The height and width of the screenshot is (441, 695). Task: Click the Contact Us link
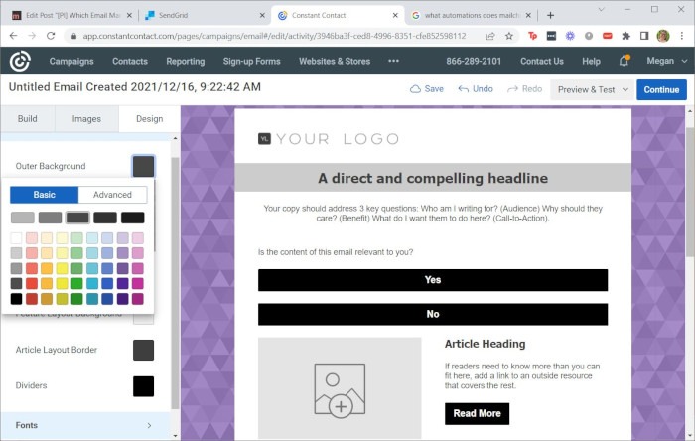(x=542, y=61)
